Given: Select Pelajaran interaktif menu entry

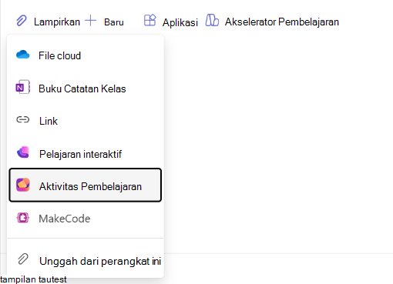Looking at the screenshot, I should tap(86, 153).
